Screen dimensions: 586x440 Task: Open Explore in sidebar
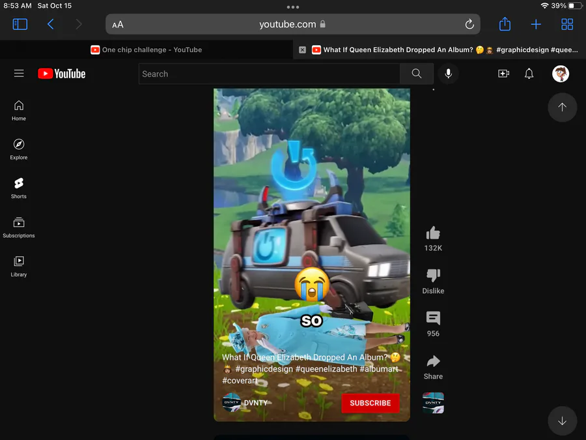click(x=19, y=150)
